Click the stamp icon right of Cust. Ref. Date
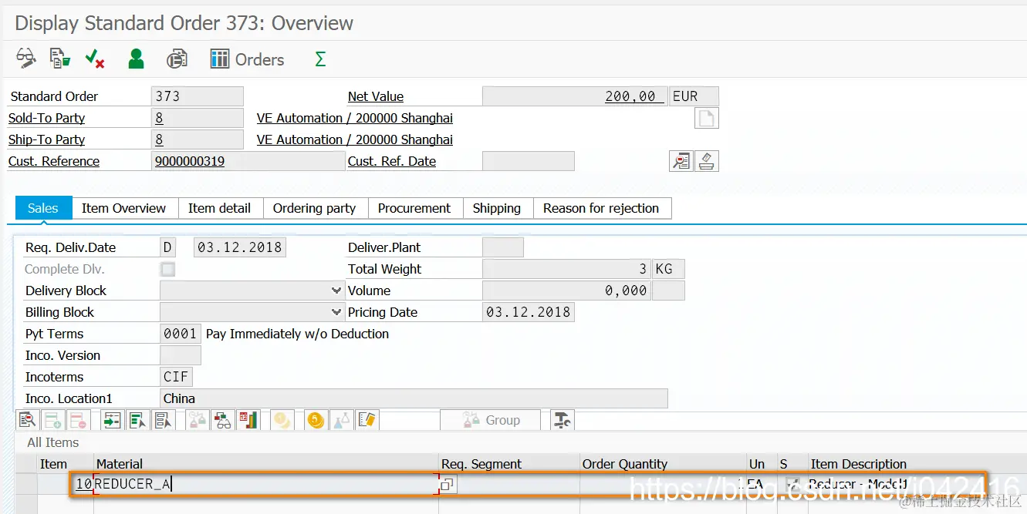The width and height of the screenshot is (1027, 514). 707,161
